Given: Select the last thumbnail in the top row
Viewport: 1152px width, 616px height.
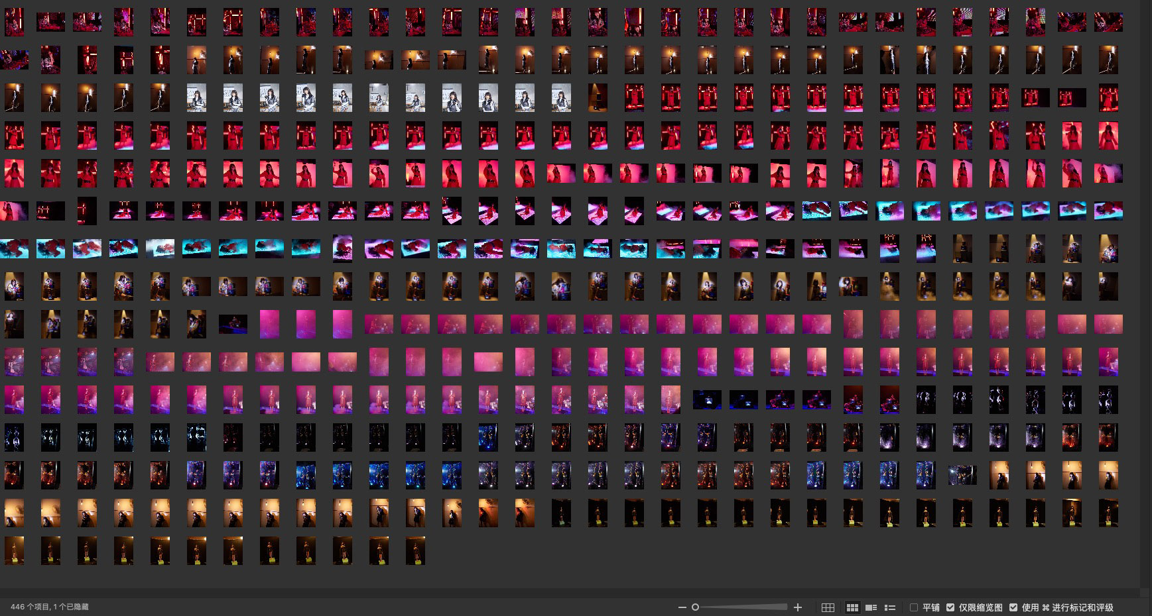Looking at the screenshot, I should click(x=1108, y=22).
